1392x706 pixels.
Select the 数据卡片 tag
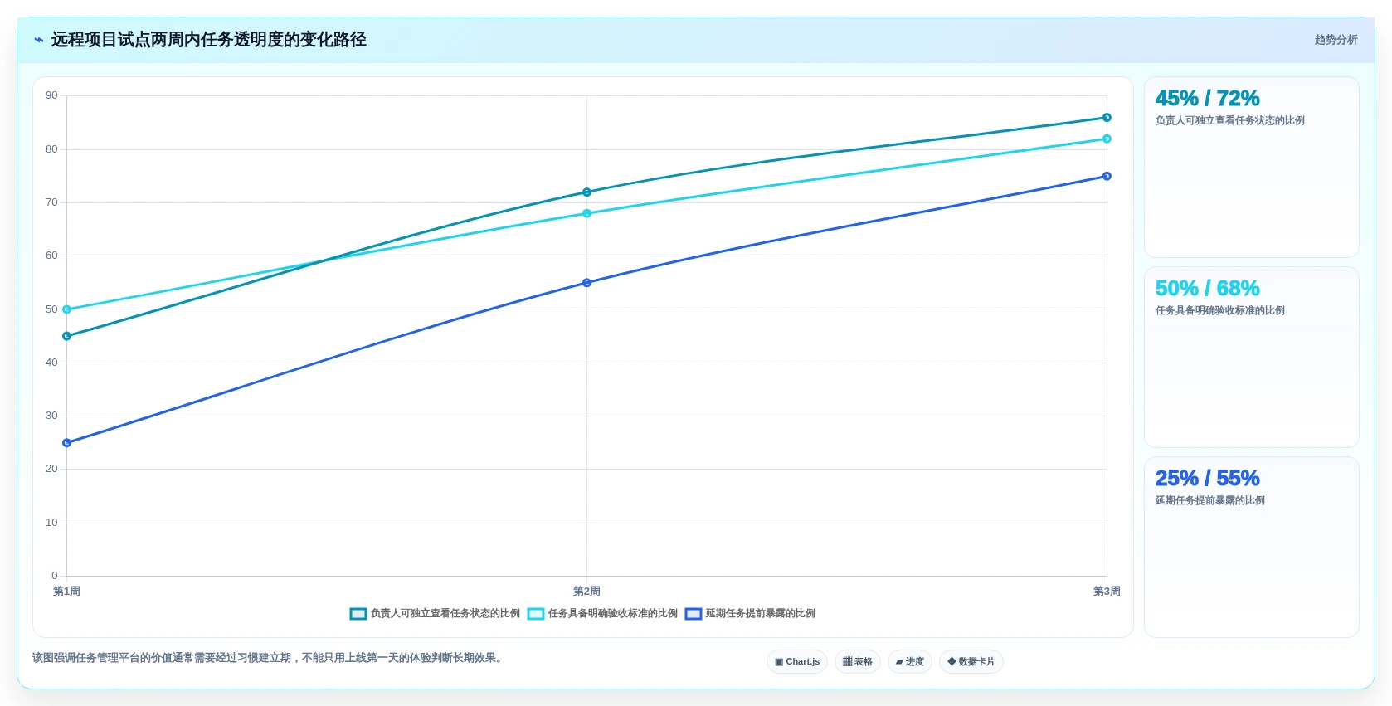(971, 662)
